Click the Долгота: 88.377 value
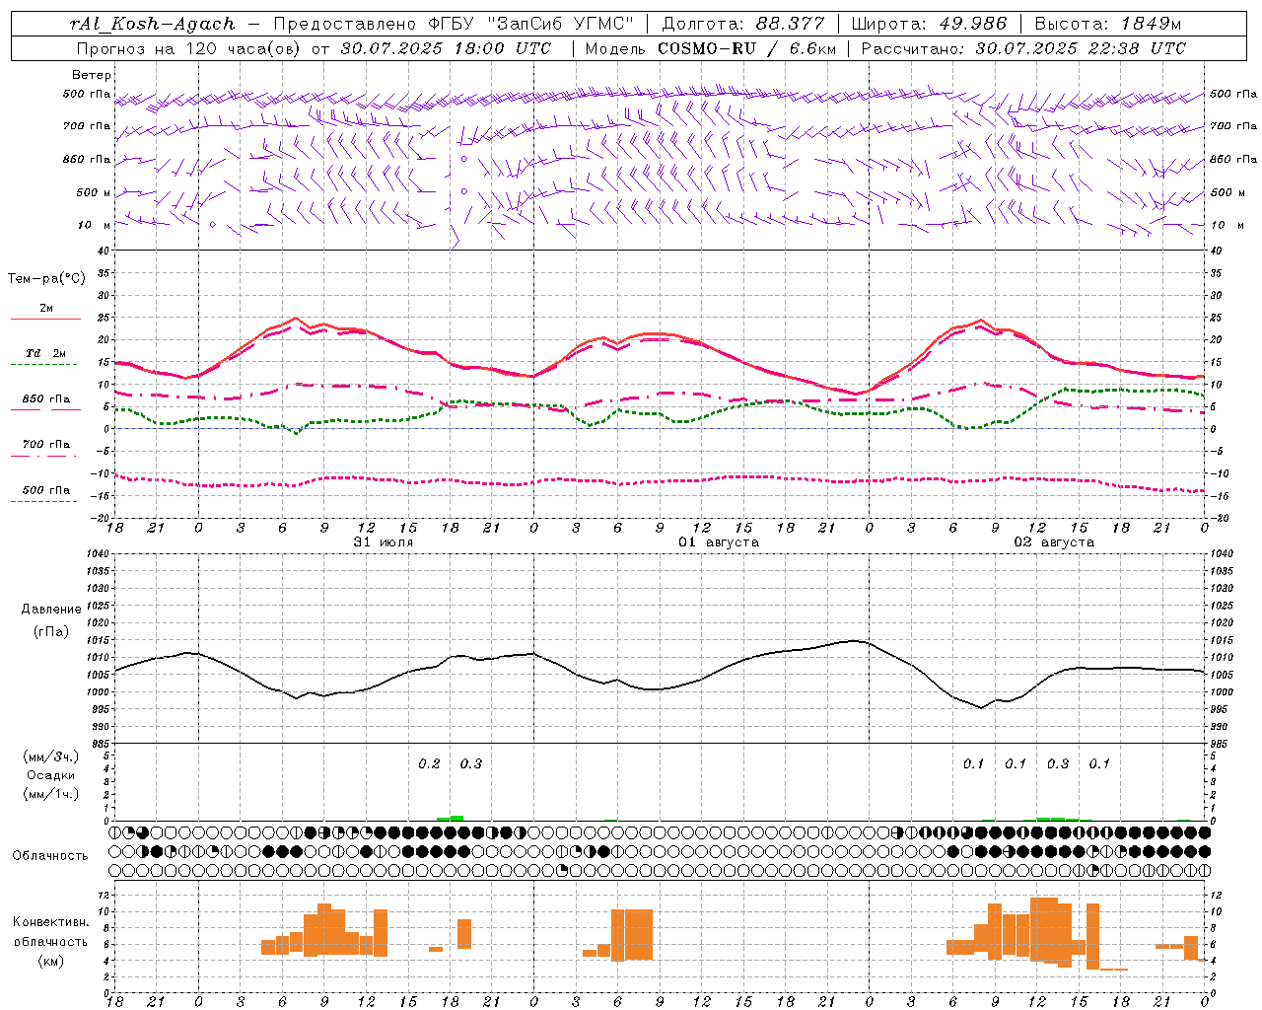This screenshot has height=1010, width=1262. coord(744,24)
